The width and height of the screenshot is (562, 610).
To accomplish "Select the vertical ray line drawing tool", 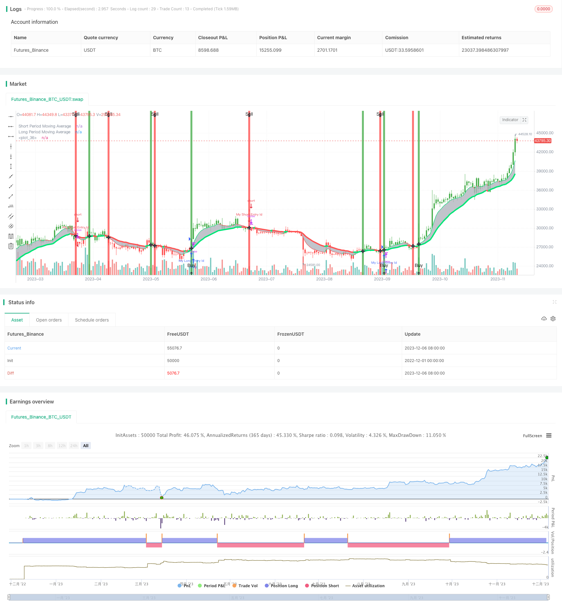I will coord(11,146).
